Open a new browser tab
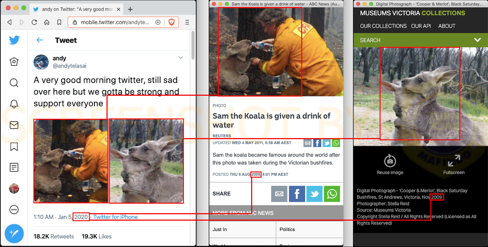The width and height of the screenshot is (488, 247). point(130,9)
